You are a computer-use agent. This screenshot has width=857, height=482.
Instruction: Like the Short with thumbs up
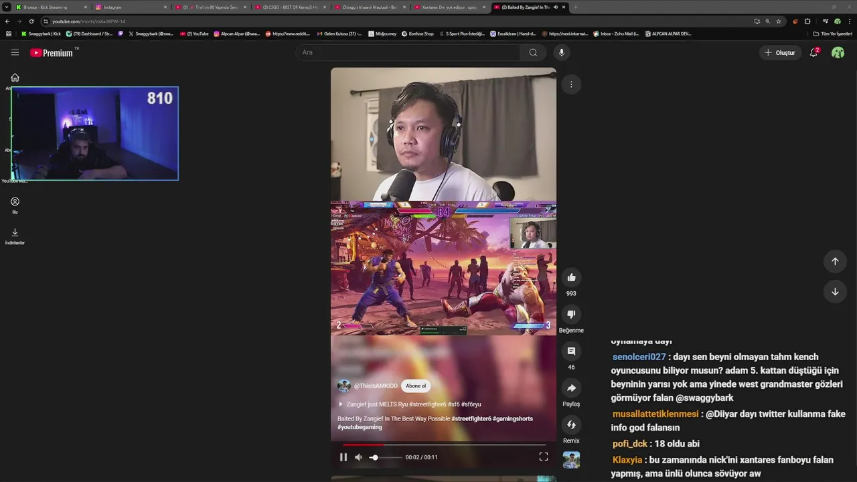(571, 277)
